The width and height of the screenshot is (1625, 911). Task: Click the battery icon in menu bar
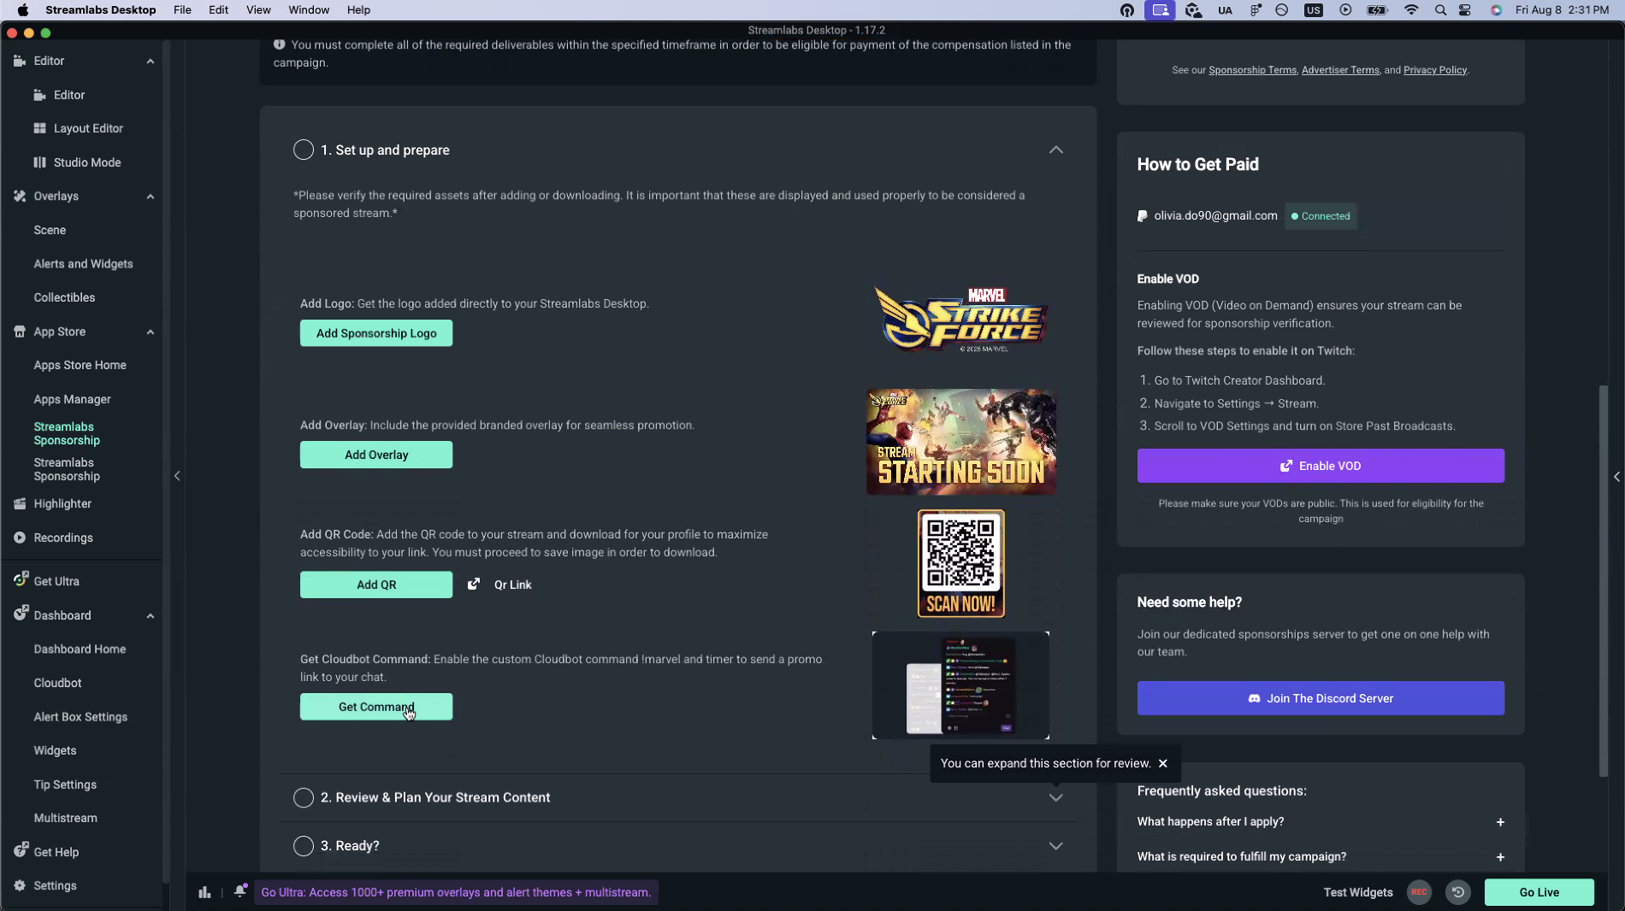click(1377, 10)
